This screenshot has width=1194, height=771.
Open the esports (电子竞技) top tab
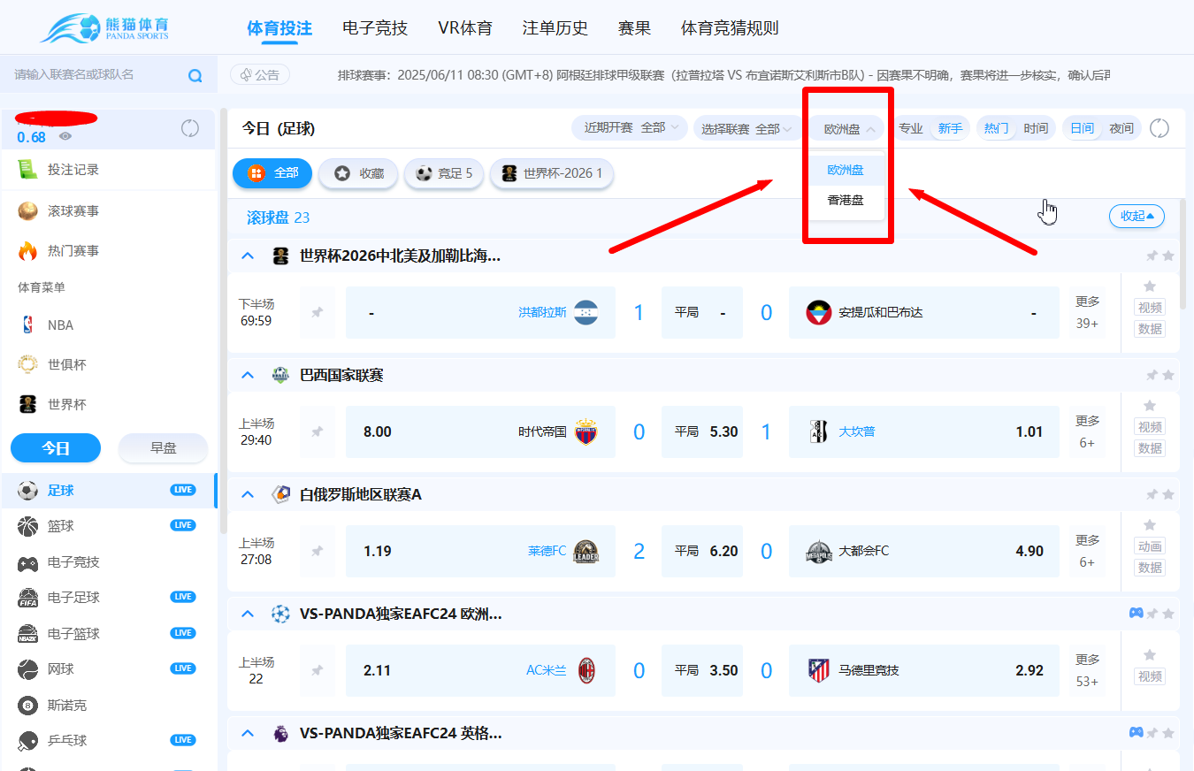click(375, 28)
